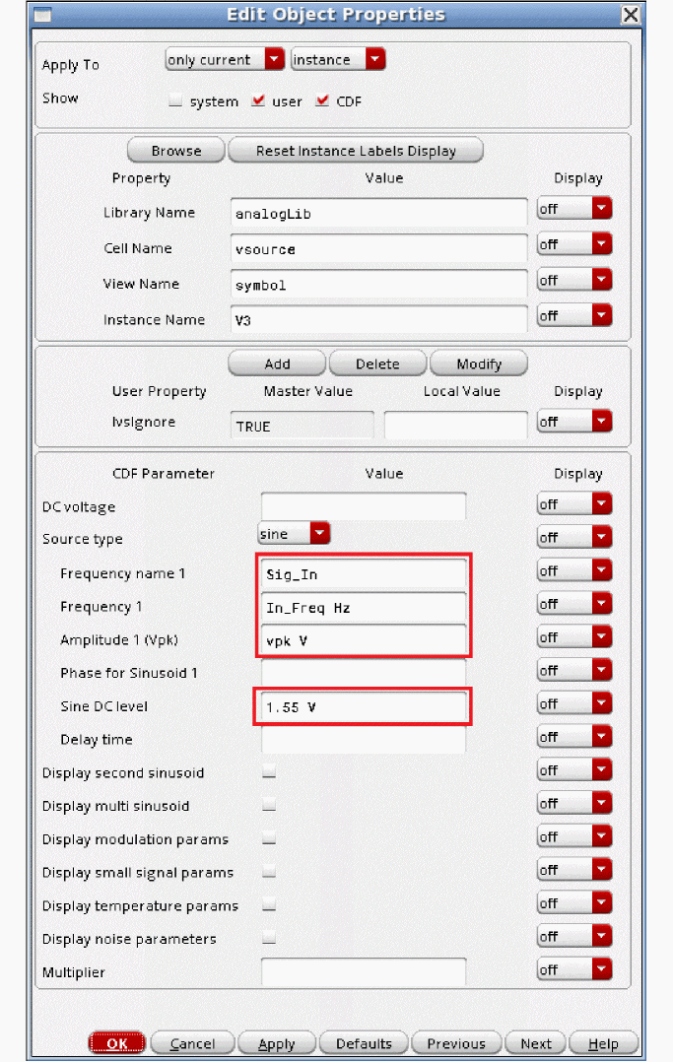Open Display dropdown for Library Name
This screenshot has height=1062, width=673.
pyautogui.click(x=574, y=209)
